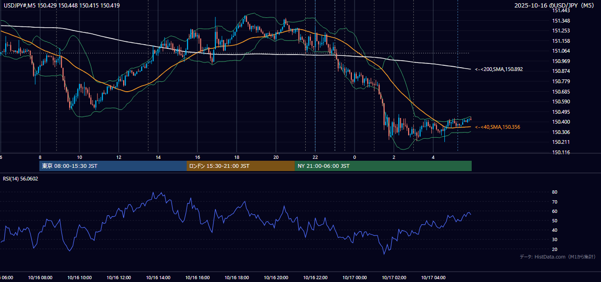This screenshot has width=601, height=282.
Task: Click the 10/16 14:00 bottom date label
Action: tap(158, 278)
